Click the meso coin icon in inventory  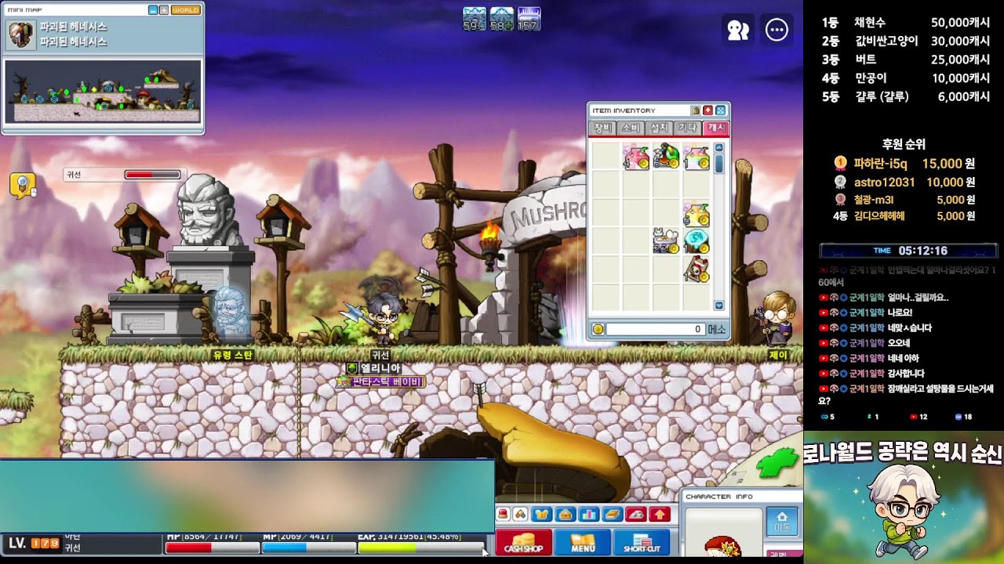coord(598,329)
